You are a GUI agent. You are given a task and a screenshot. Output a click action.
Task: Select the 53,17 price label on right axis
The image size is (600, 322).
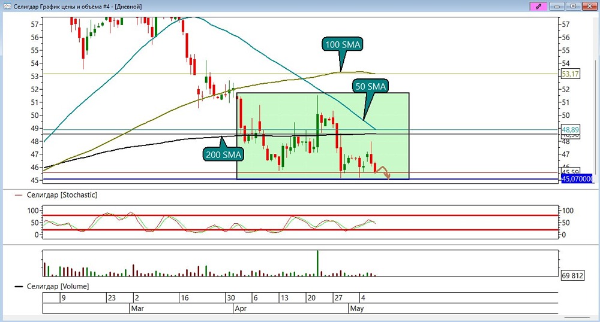570,74
